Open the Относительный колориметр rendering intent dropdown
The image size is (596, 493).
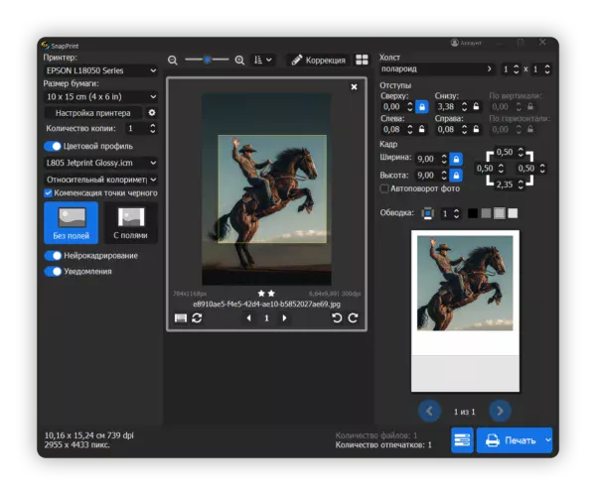coord(100,180)
